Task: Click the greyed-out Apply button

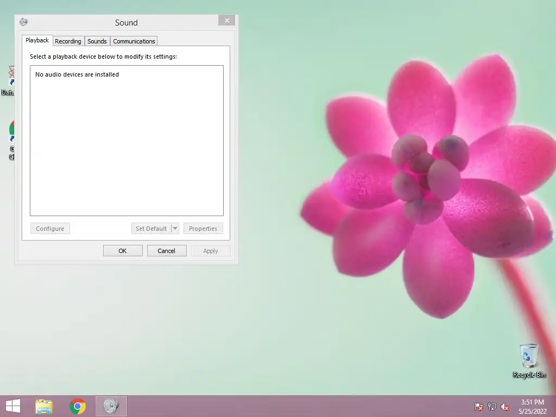Action: point(211,251)
